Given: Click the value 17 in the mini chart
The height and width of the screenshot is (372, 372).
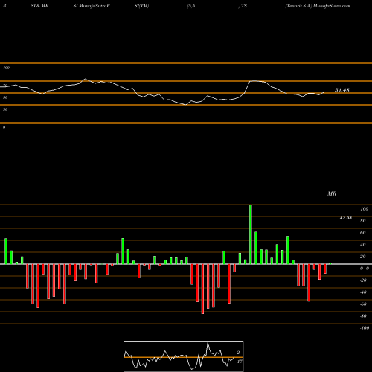Looking at the screenshot, I should click(x=240, y=362).
